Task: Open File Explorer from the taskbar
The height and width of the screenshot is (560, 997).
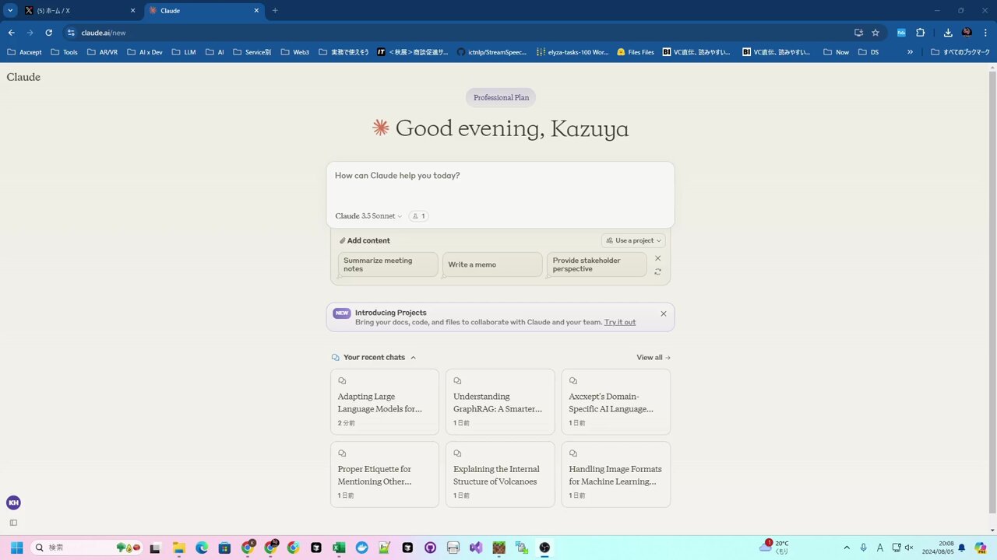Action: click(178, 548)
